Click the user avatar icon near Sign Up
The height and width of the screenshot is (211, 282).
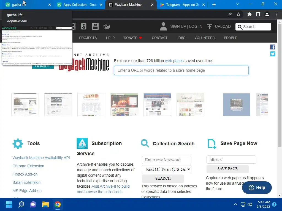coord(164,26)
